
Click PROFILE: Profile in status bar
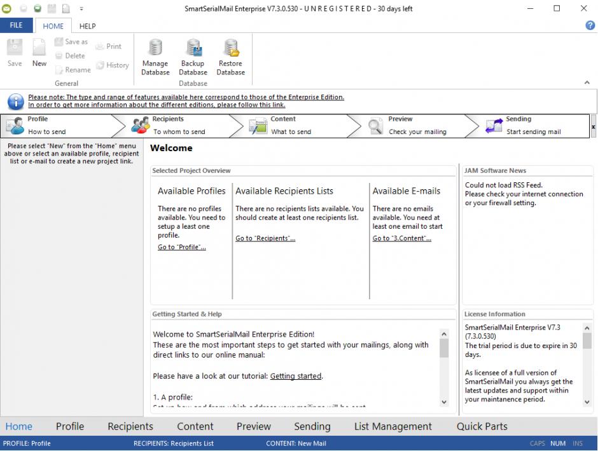[27, 444]
